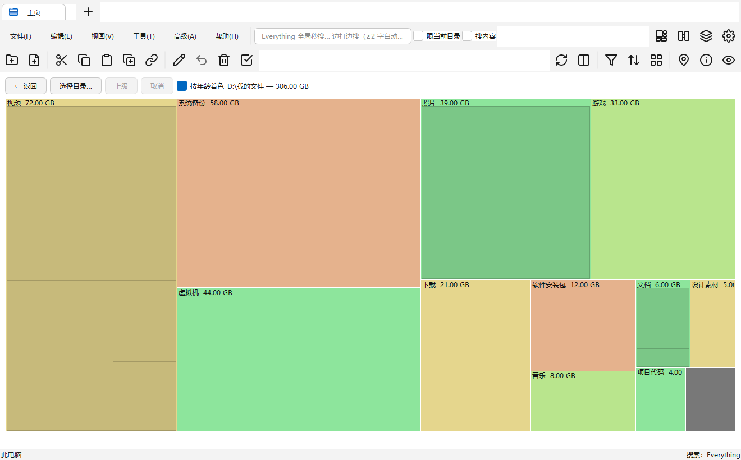Select the 文档 6.00 GB header label
The width and height of the screenshot is (741, 460).
click(x=658, y=285)
